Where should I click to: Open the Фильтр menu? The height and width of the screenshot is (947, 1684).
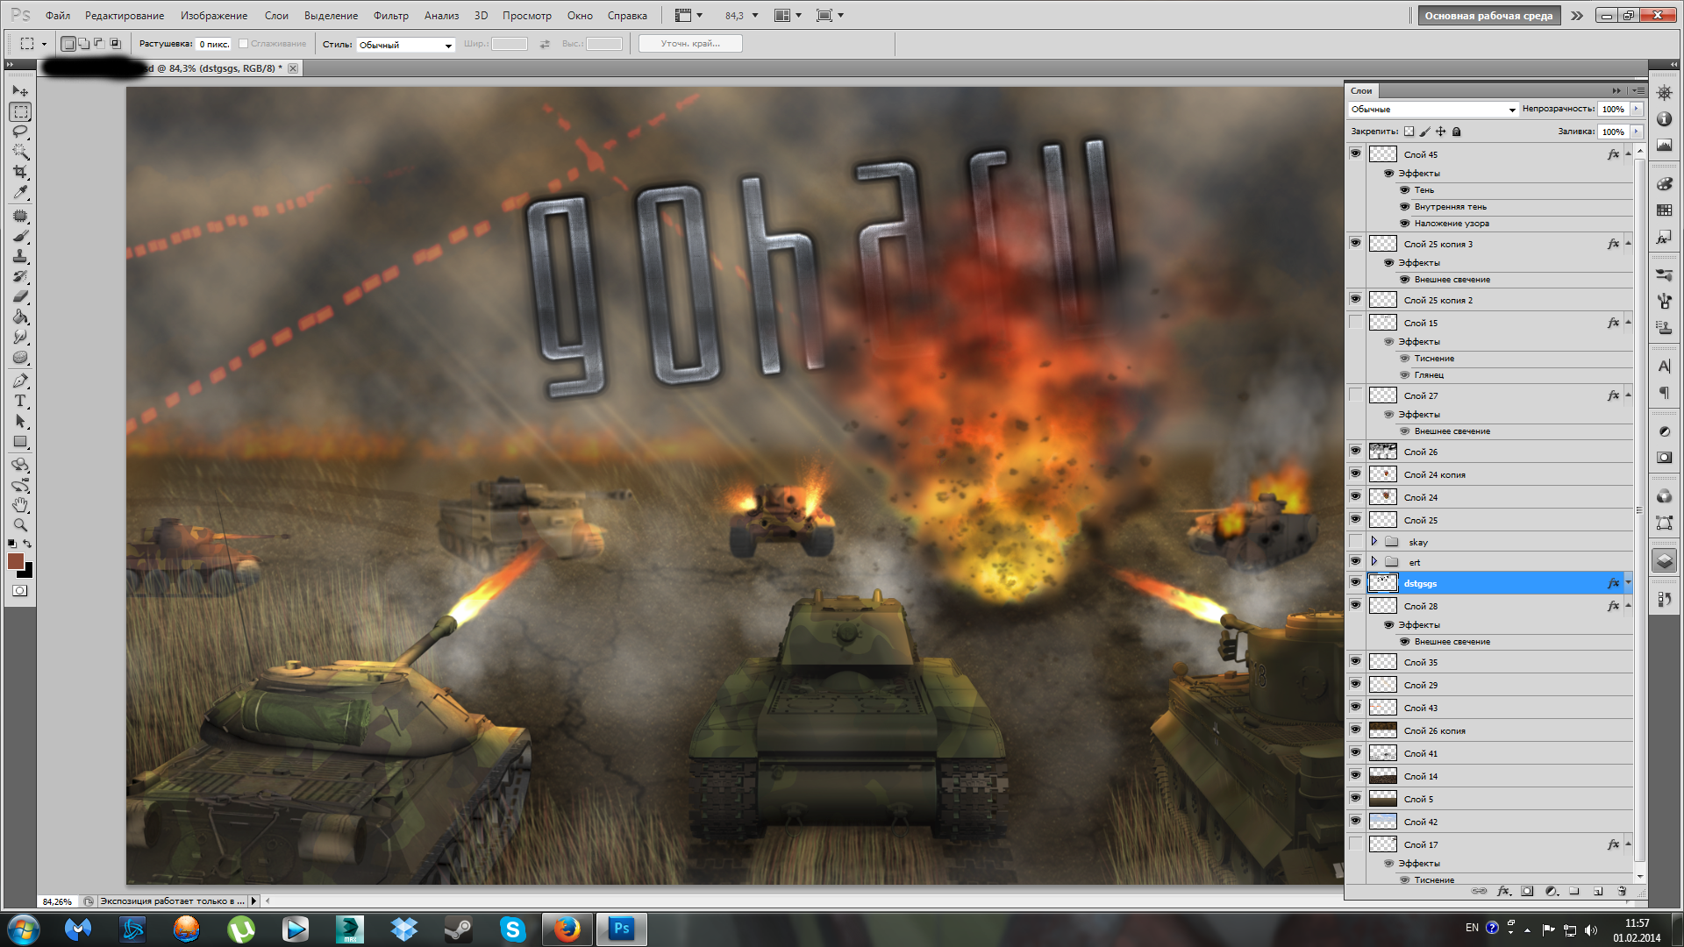click(x=390, y=16)
